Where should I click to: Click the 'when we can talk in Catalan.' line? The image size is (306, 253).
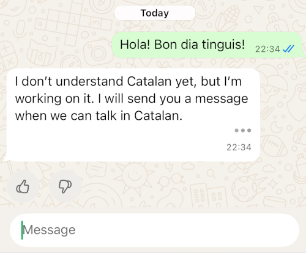pos(99,116)
